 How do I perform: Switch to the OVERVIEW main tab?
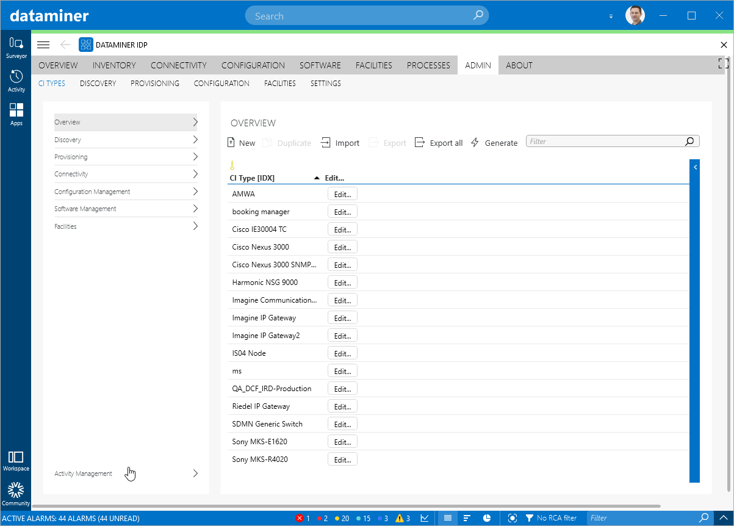coord(58,65)
